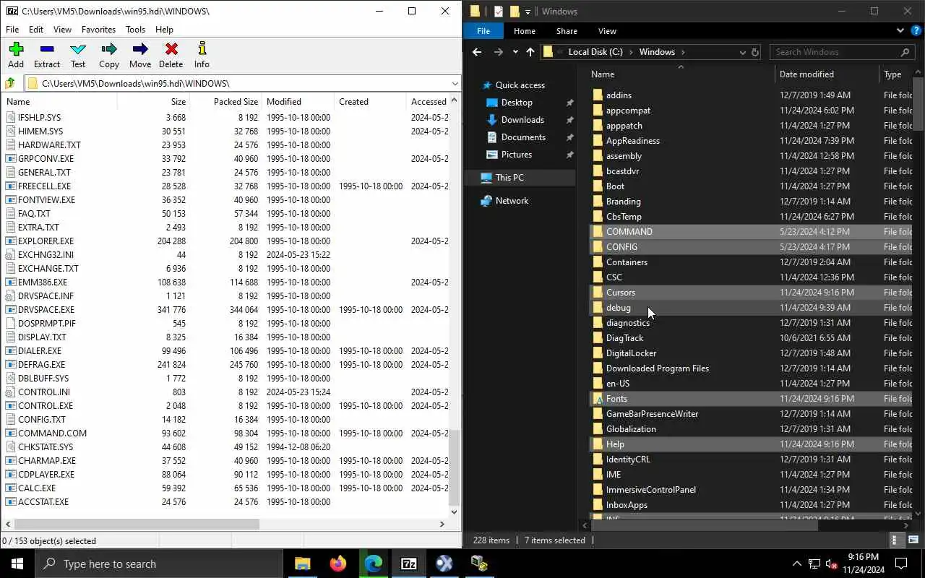925x578 pixels.
Task: Select DEFRAG.EXE in 7-Zip list
Action: point(41,364)
